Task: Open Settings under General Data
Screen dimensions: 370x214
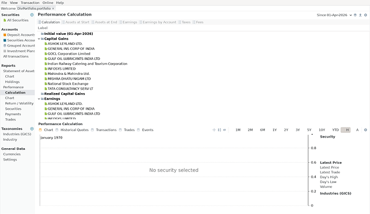Action: 10,159
